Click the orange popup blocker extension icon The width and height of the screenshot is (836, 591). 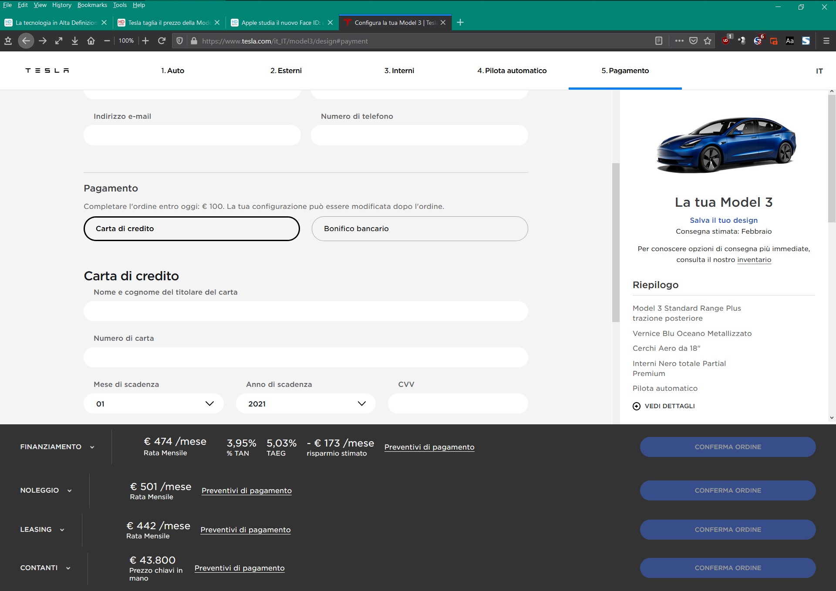point(774,41)
